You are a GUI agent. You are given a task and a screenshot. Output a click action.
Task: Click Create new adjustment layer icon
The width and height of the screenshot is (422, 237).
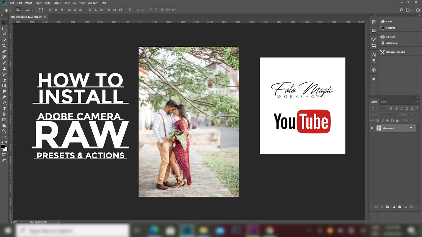[x=394, y=207]
